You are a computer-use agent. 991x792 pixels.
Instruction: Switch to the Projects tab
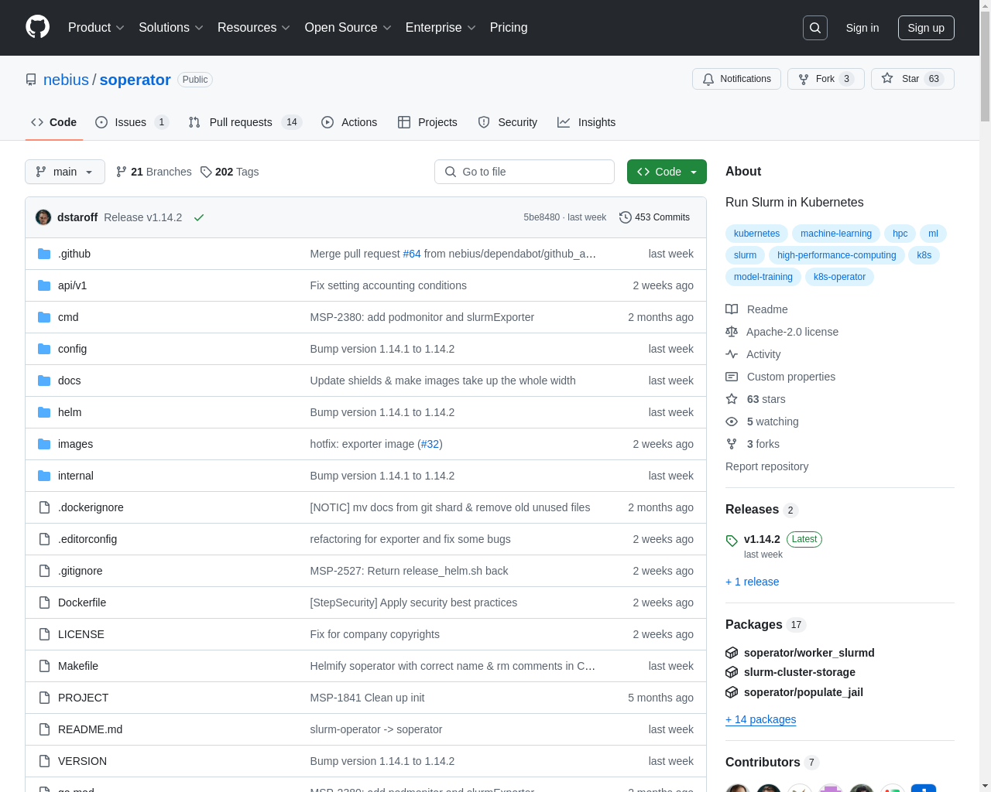pos(427,122)
